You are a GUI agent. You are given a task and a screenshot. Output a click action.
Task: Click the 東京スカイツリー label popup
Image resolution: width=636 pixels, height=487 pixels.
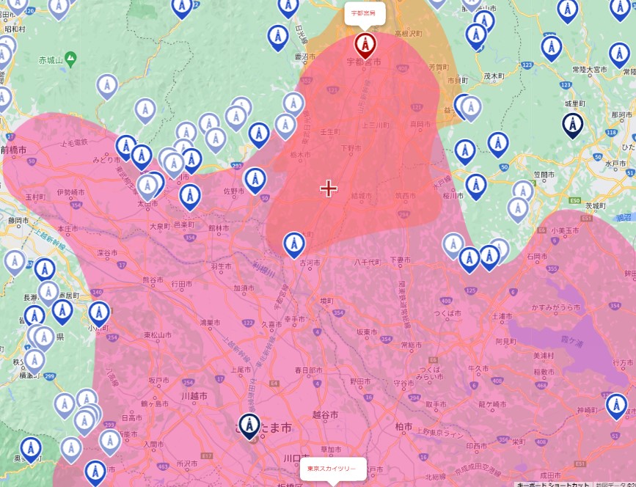[x=331, y=468]
